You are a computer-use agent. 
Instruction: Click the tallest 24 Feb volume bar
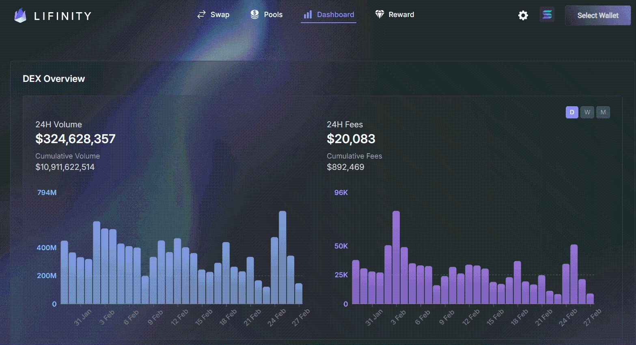(x=283, y=255)
